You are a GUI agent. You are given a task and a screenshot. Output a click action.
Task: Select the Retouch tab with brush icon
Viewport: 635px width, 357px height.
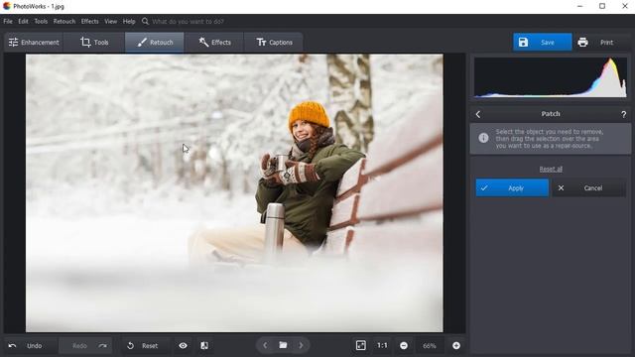click(x=155, y=42)
